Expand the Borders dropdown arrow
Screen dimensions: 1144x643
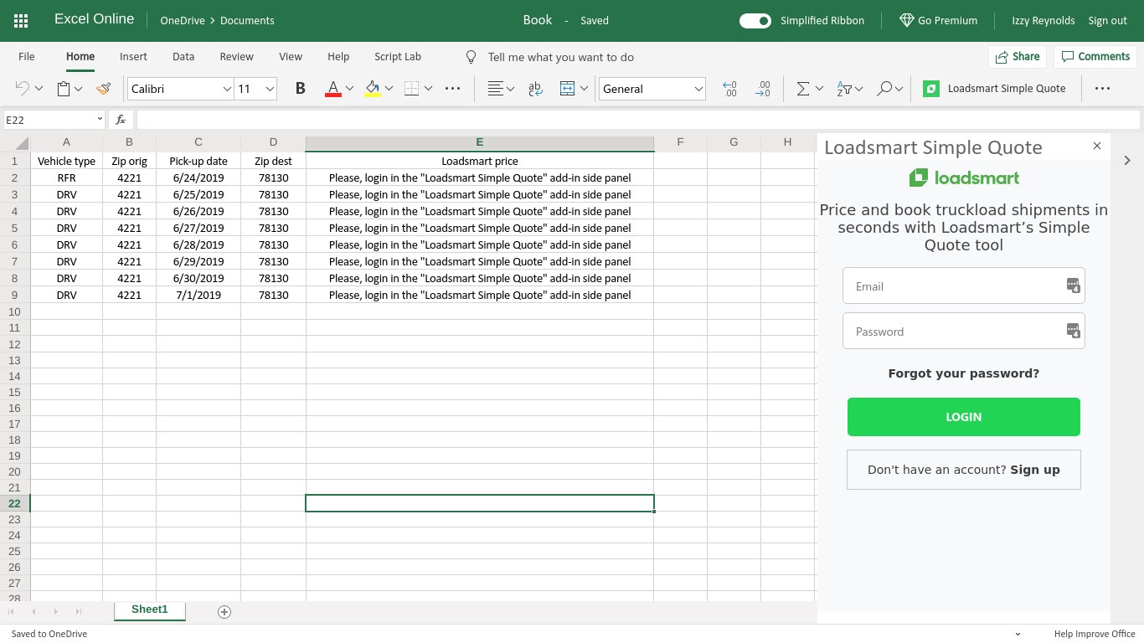coord(428,89)
